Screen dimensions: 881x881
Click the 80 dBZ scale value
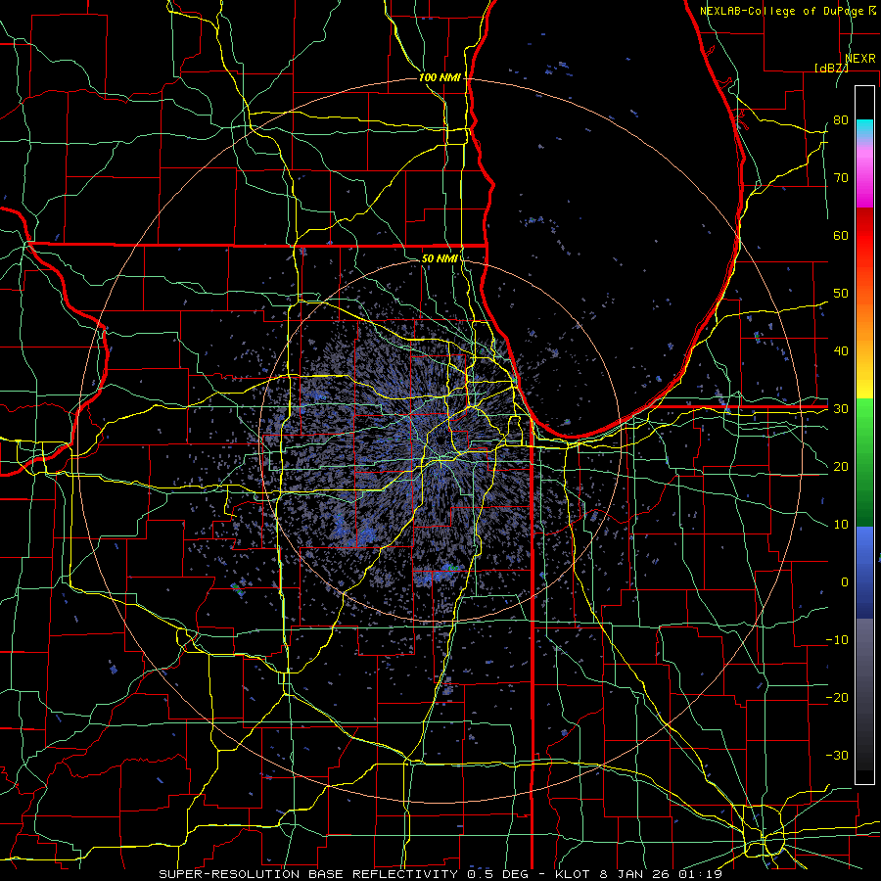841,119
